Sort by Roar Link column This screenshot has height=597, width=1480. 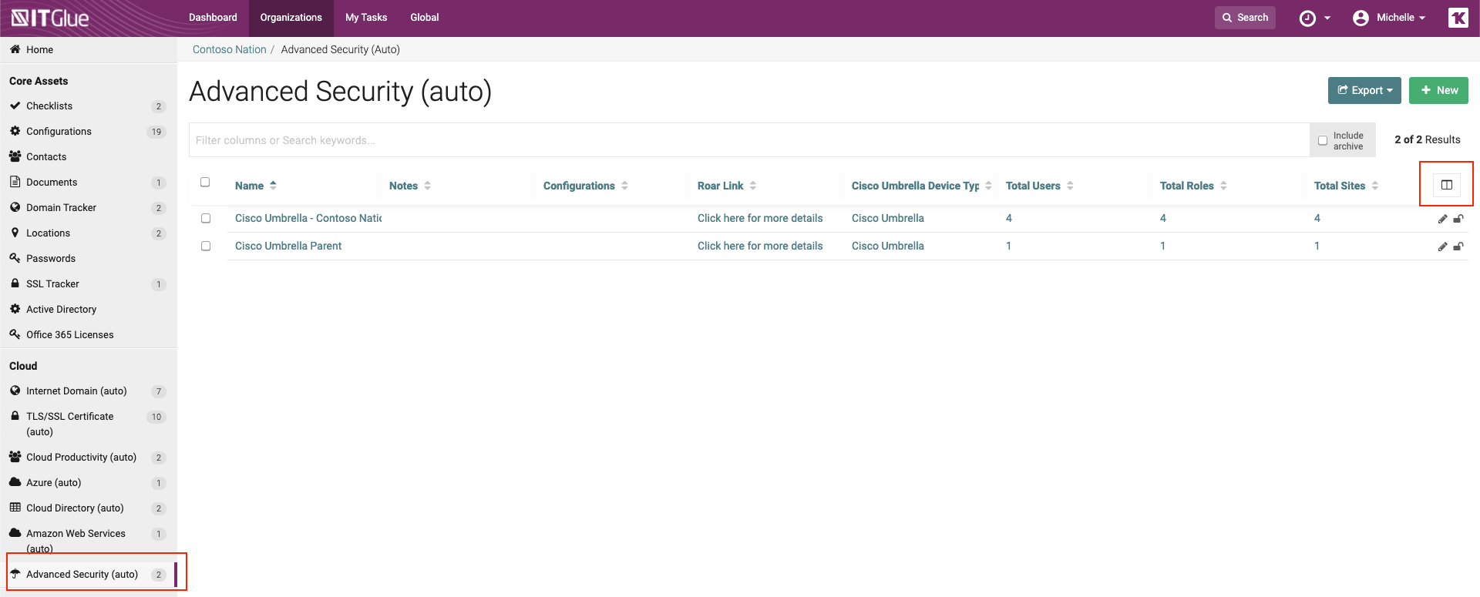(727, 186)
